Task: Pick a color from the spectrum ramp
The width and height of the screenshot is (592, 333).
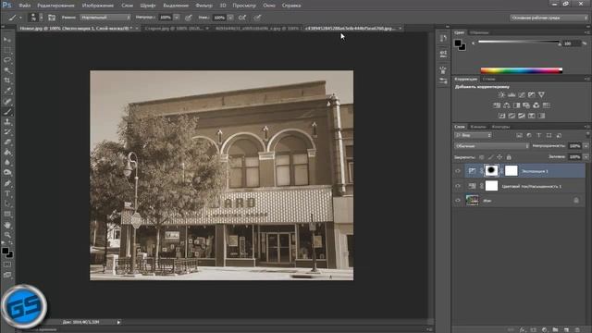Action: (522, 70)
